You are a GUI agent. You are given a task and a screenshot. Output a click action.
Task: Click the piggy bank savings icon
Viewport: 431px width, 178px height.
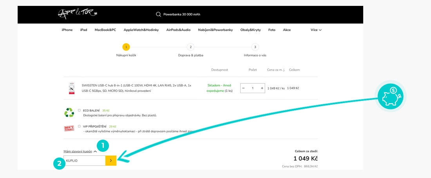pos(390,97)
